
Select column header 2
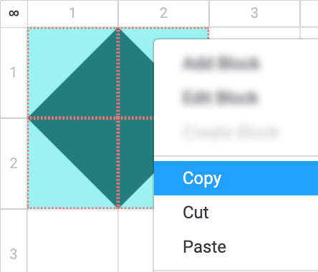[x=163, y=14]
